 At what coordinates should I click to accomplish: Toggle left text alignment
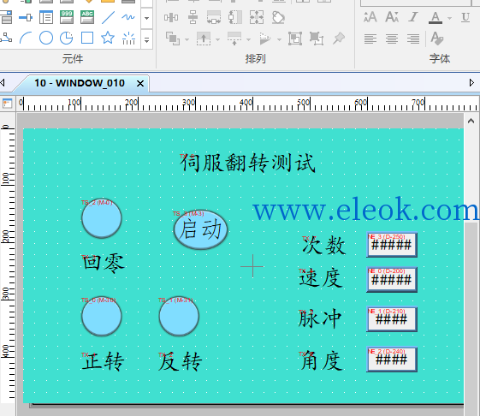pyautogui.click(x=370, y=39)
